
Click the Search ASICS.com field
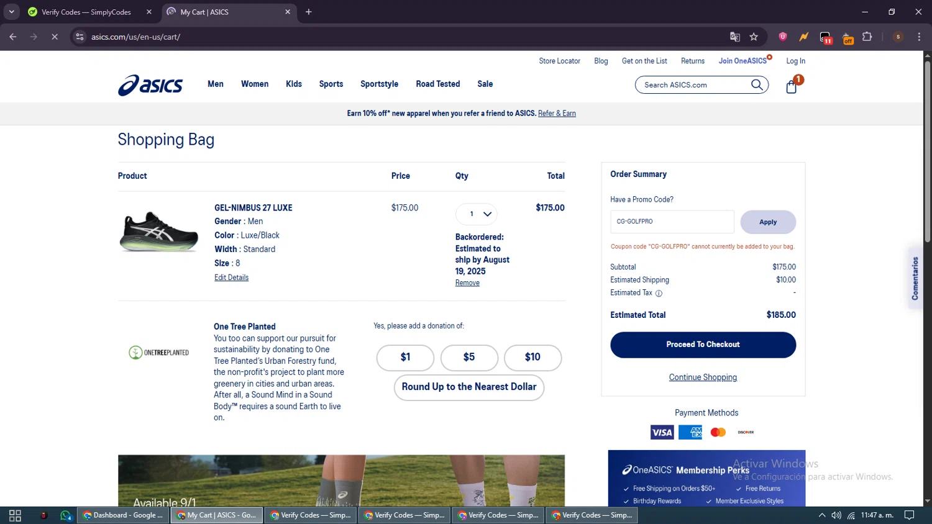[x=693, y=85]
